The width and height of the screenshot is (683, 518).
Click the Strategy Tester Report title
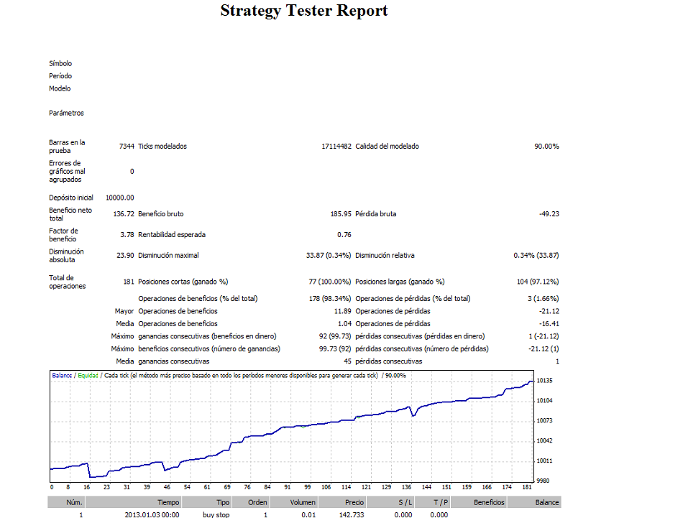(x=303, y=11)
